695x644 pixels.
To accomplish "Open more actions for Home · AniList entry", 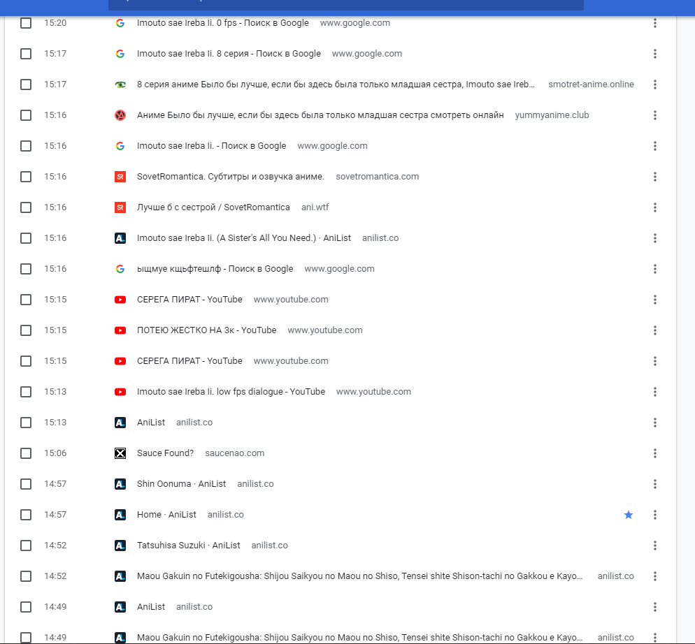I will [654, 515].
